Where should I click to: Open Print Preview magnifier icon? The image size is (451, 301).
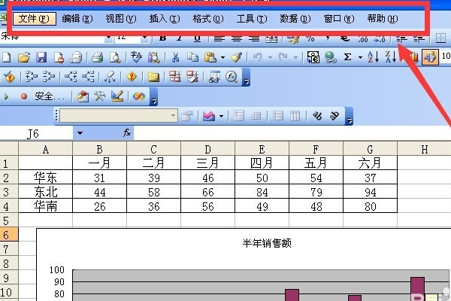coord(115,57)
